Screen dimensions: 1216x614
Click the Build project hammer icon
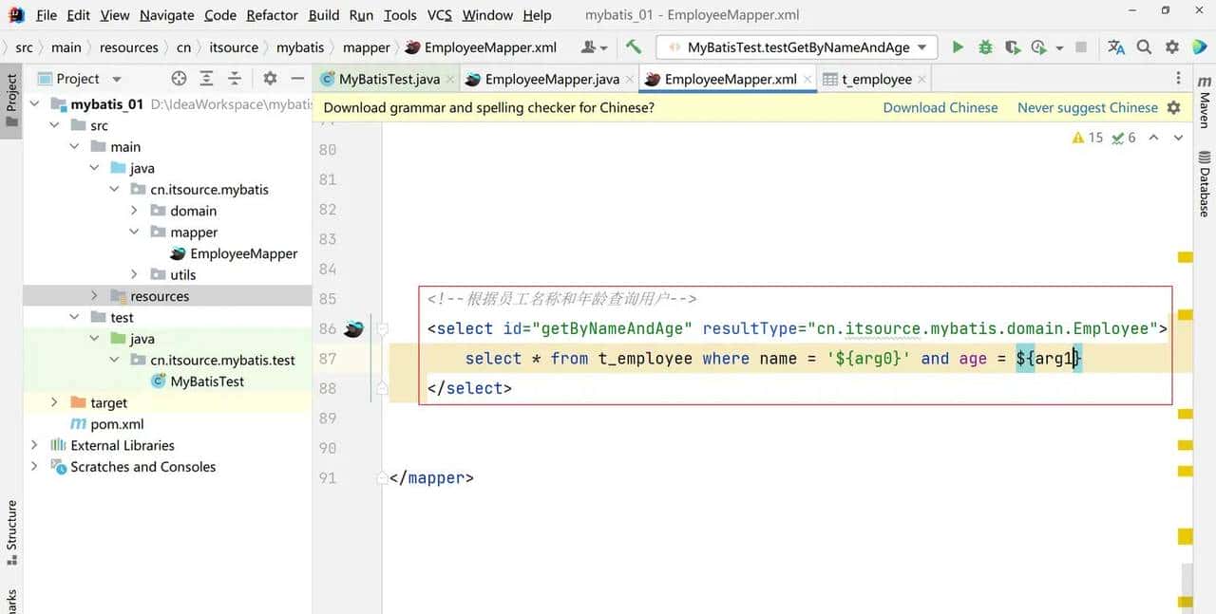[x=634, y=47]
